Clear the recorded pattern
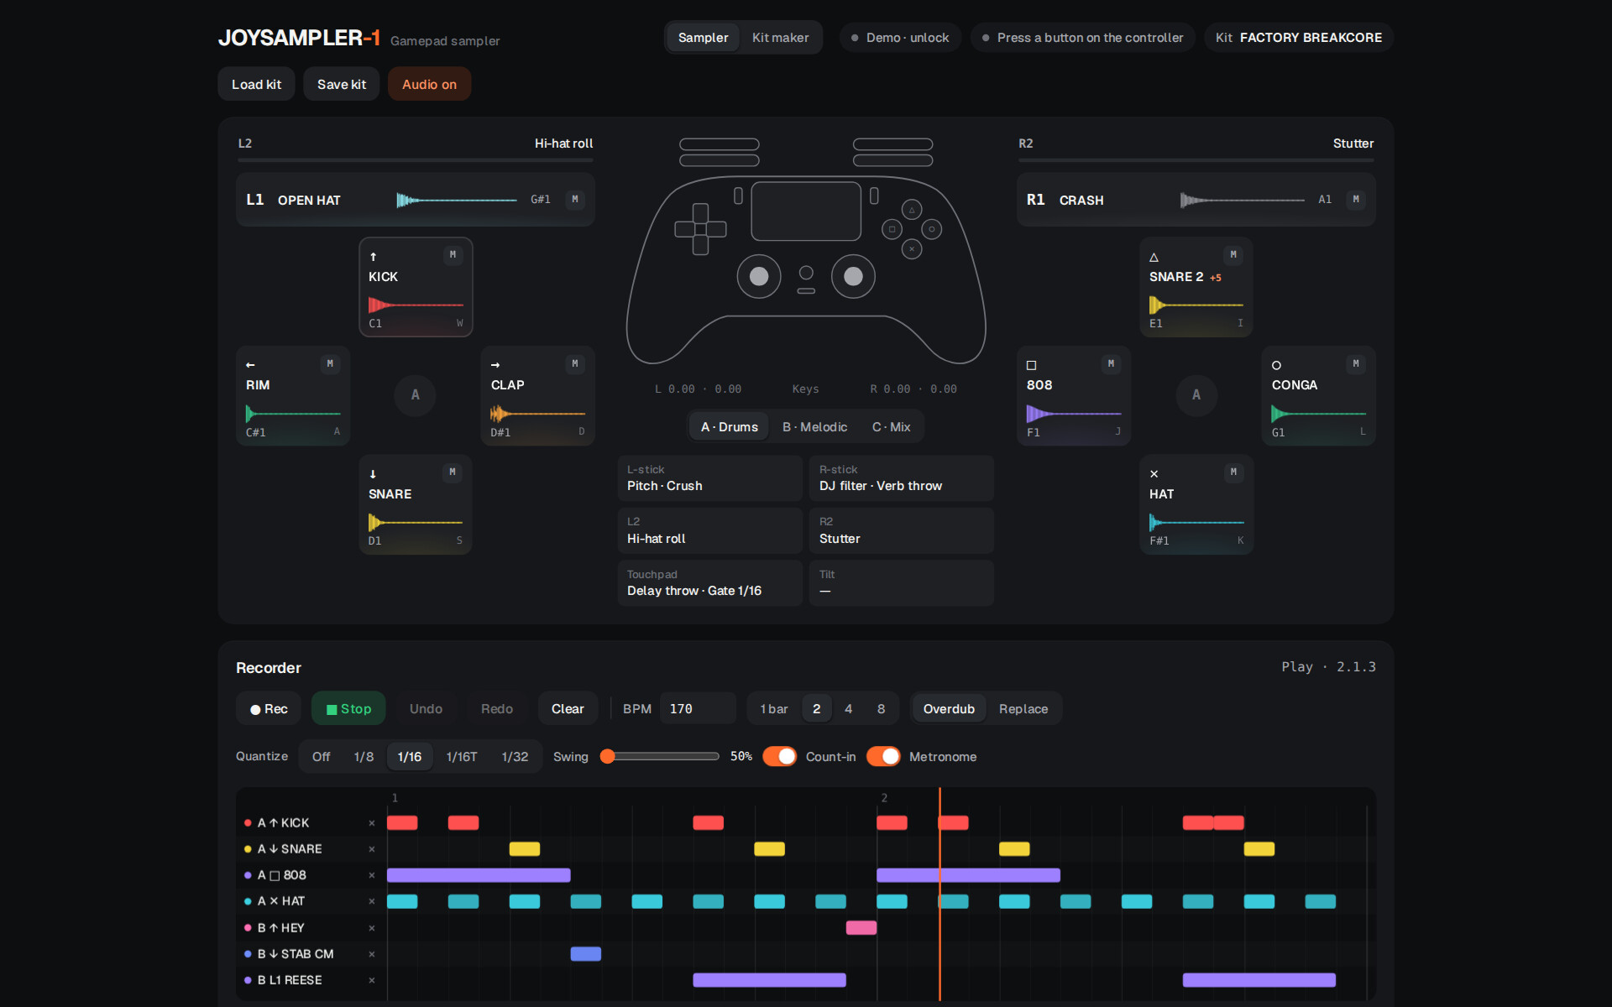Screen dimensions: 1612x1007 pos(568,709)
